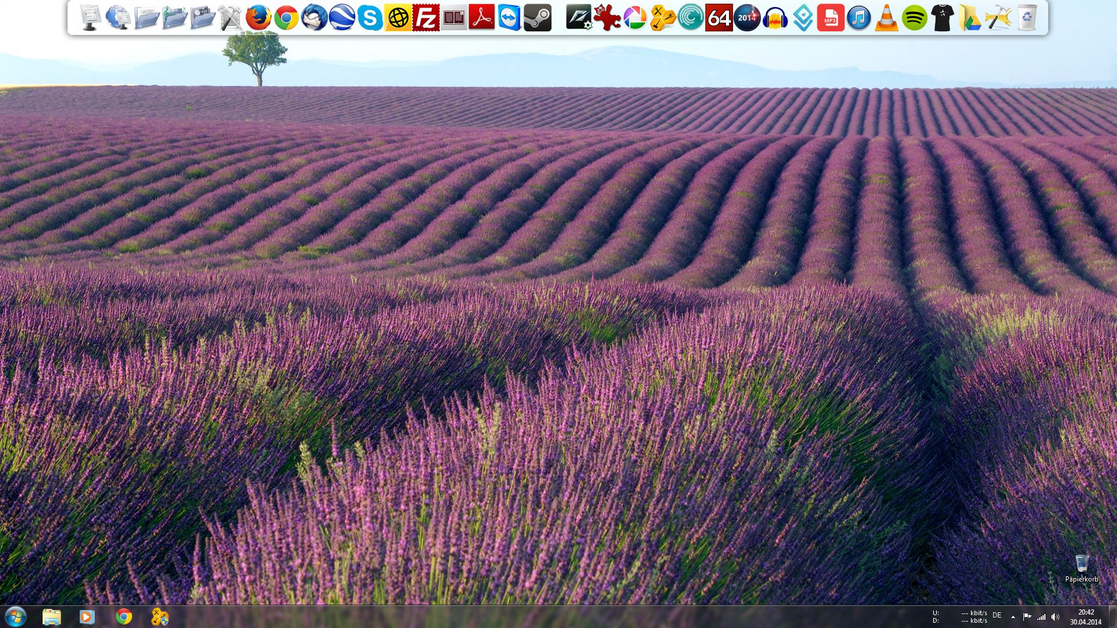Launch Spotify from the dock
Viewport: 1117px width, 628px height.
(915, 18)
